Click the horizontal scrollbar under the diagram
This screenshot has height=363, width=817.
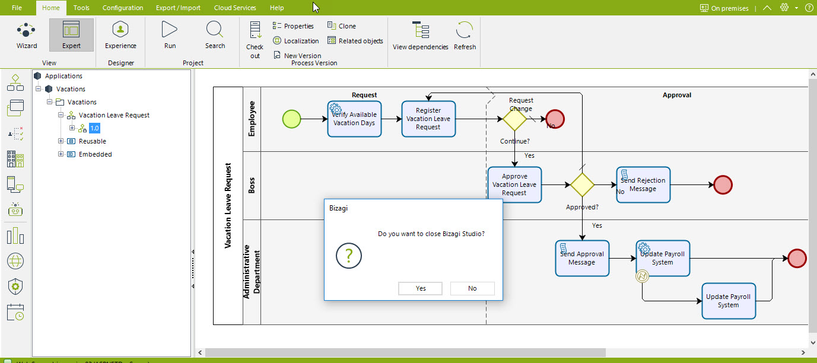coord(405,352)
